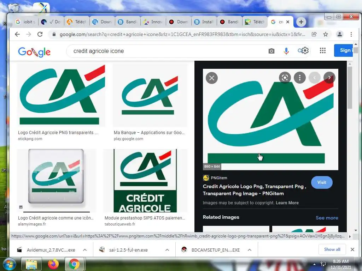
Task: Switch to the Instal tab
Action: (204, 22)
